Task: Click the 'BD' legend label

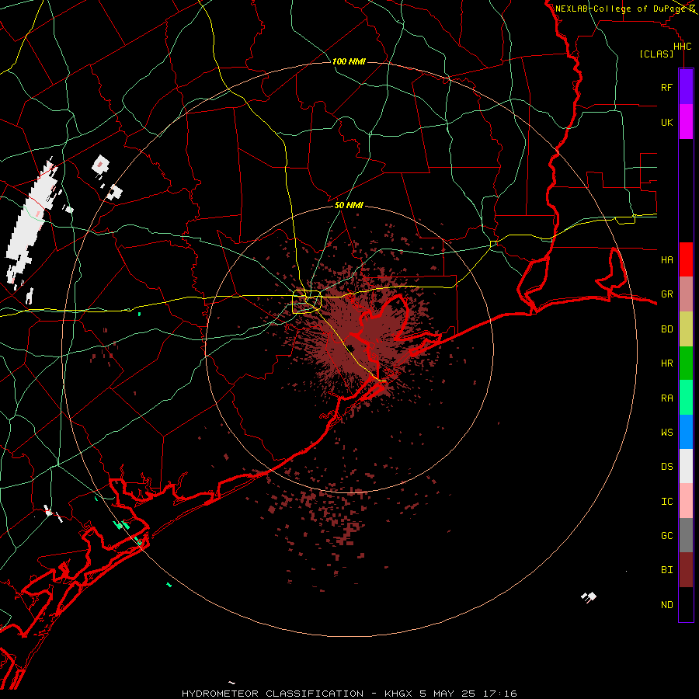Action: tap(666, 329)
